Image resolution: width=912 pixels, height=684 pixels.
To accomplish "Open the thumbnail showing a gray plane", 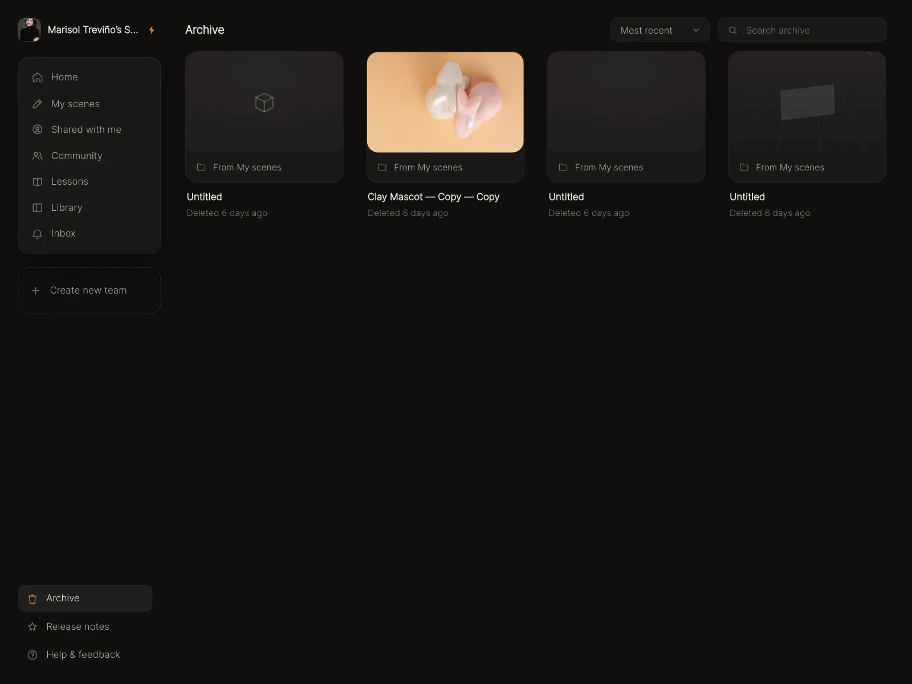I will pyautogui.click(x=807, y=103).
